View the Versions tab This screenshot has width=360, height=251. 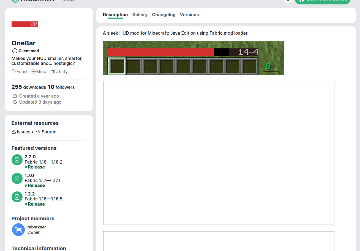click(189, 15)
